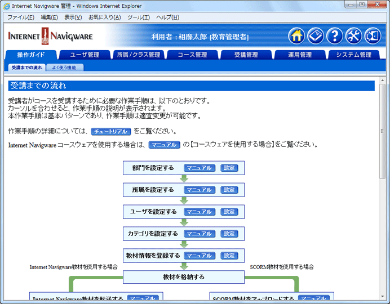Image resolution: width=390 pixels, height=304 pixels.
Task: Open マニュアル for 所属を設定する
Action: [x=200, y=190]
